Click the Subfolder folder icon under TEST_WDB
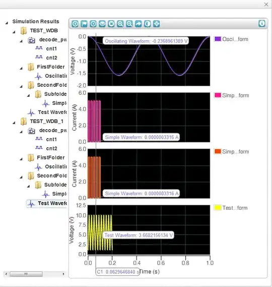This screenshot has width=272, height=287. coord(38,94)
